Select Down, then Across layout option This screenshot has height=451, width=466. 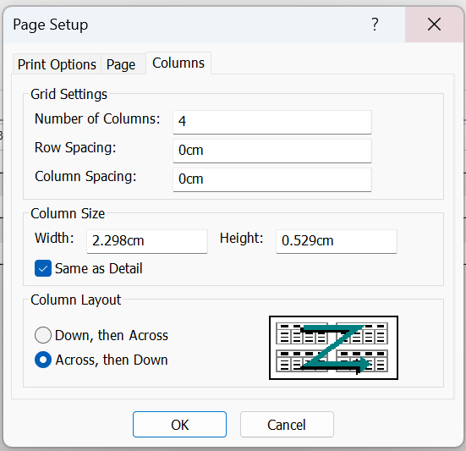(43, 335)
